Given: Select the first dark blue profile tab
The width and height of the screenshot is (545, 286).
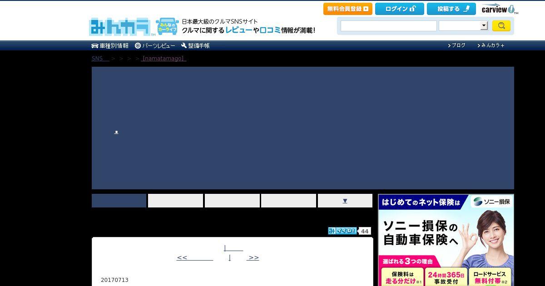Looking at the screenshot, I should [x=119, y=201].
